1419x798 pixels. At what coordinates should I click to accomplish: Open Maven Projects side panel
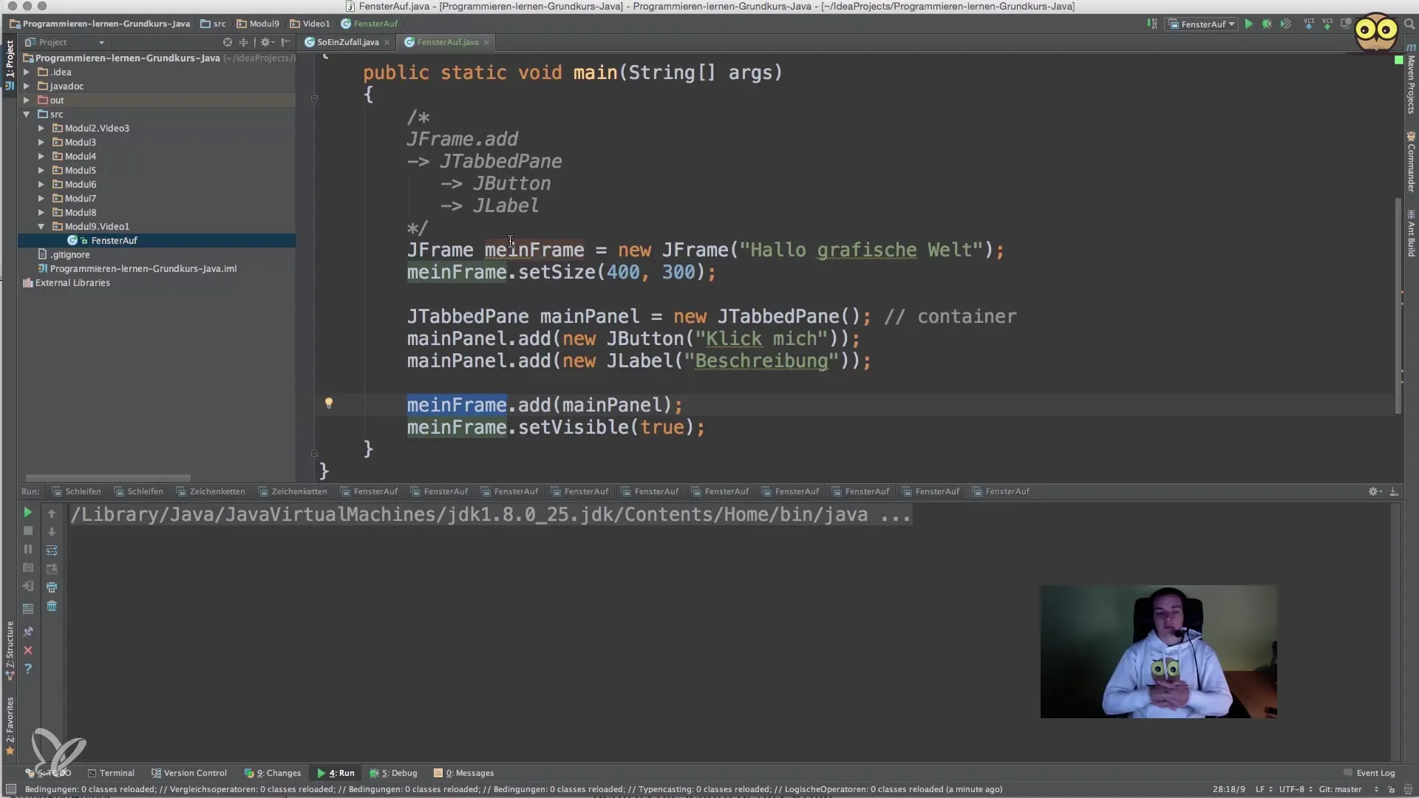pos(1411,80)
